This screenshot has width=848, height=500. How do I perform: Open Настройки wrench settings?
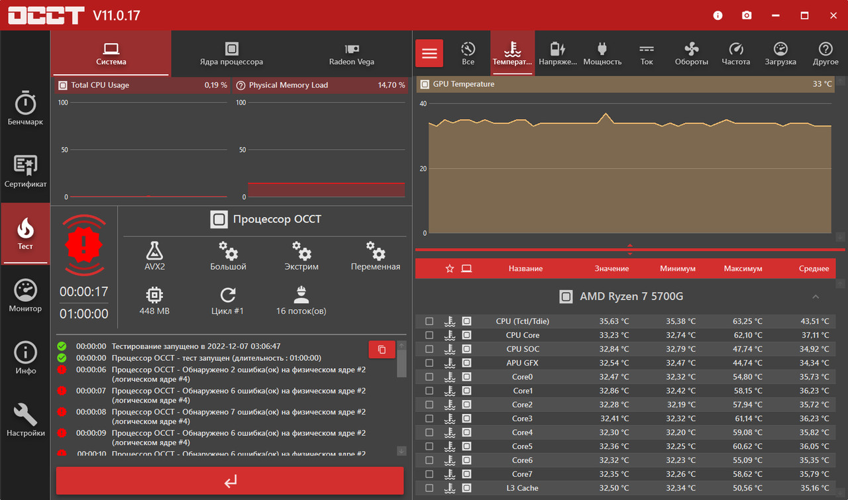click(x=25, y=421)
